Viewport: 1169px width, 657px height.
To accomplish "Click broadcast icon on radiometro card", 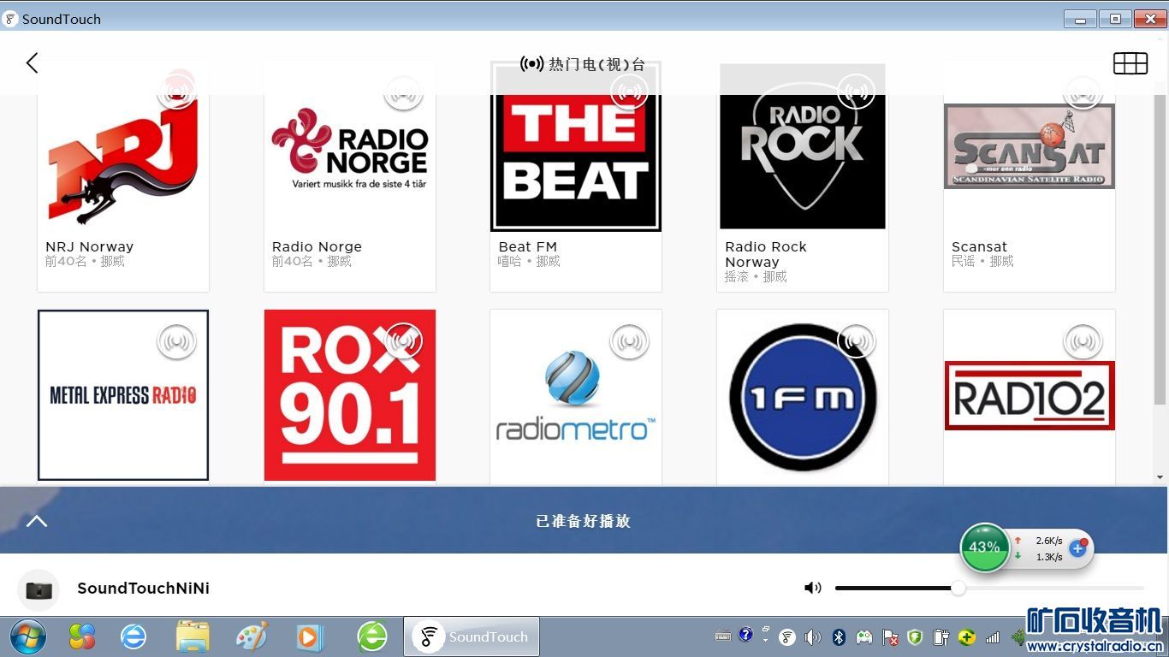I will tap(629, 341).
